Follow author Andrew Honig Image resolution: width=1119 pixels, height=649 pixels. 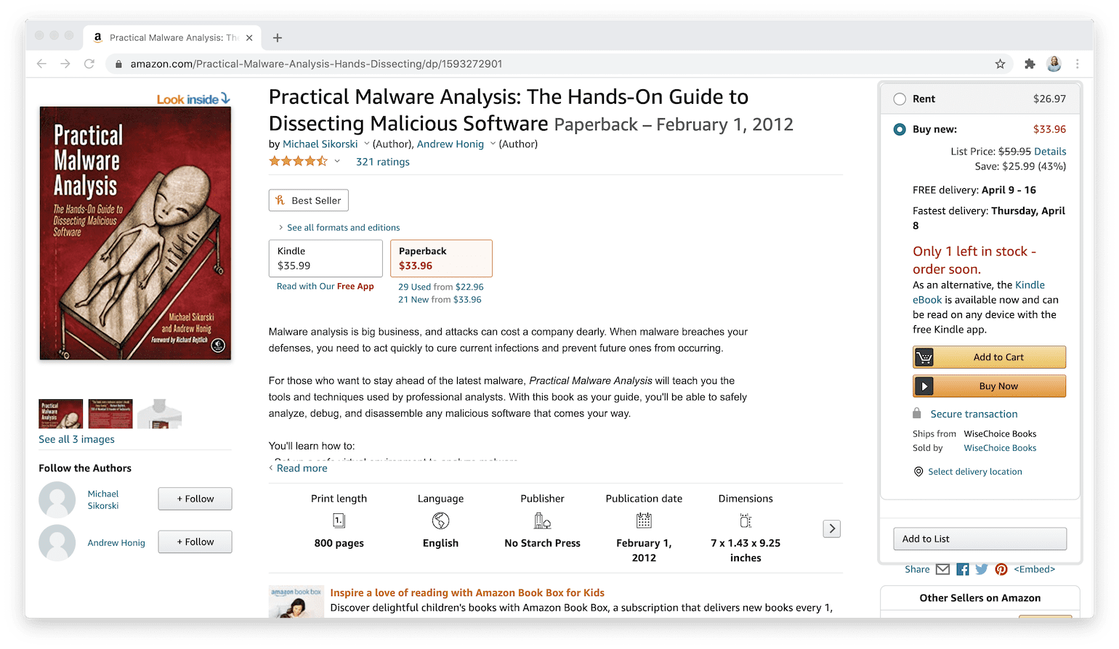pyautogui.click(x=195, y=542)
